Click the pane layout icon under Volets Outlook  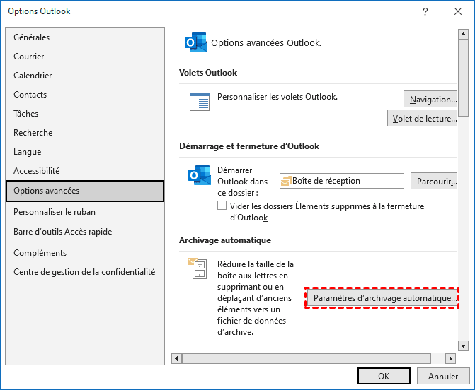(x=200, y=102)
